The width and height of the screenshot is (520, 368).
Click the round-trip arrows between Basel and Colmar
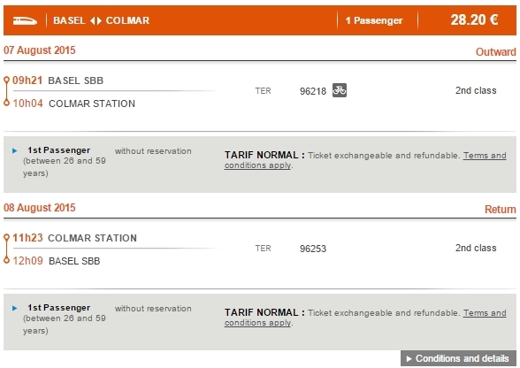[96, 20]
